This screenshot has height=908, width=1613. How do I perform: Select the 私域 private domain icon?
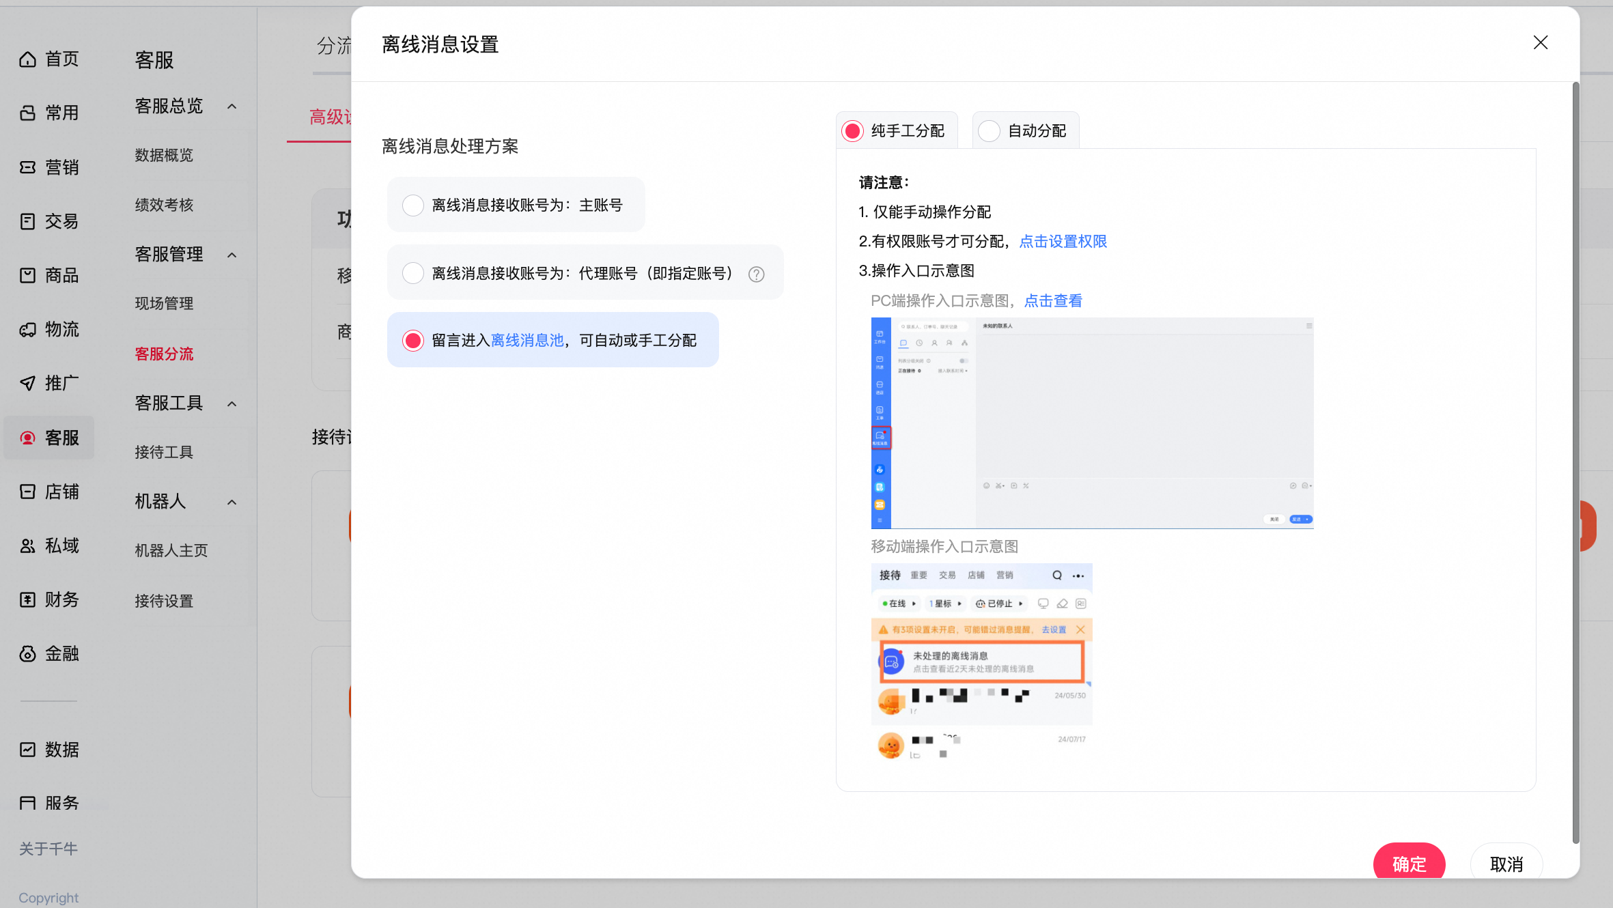(x=27, y=545)
